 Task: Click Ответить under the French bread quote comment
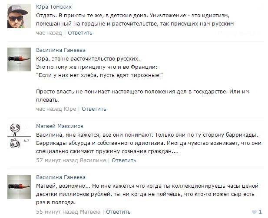pyautogui.click(x=94, y=109)
